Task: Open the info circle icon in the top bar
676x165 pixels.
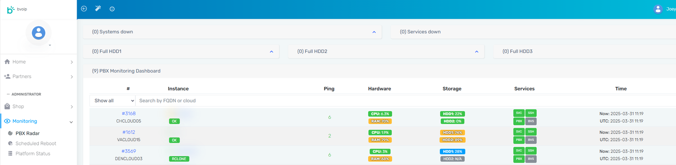Action: (112, 9)
